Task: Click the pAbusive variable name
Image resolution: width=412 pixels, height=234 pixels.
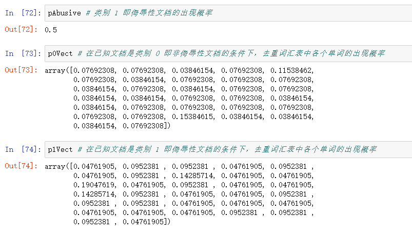Action: [64, 13]
